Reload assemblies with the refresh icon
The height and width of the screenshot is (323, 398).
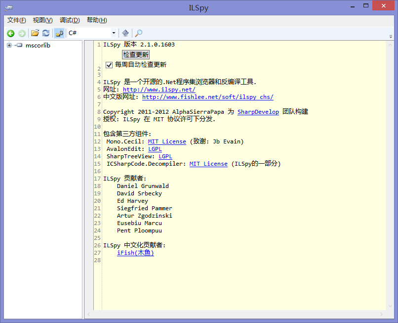46,33
